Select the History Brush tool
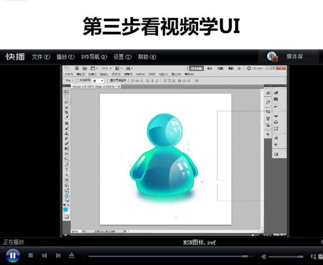Viewport: 323px width, 265px height. (x=66, y=138)
